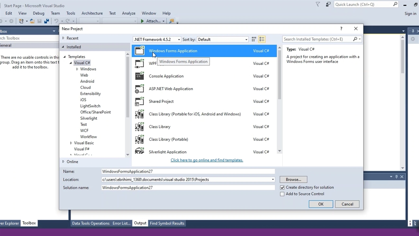The width and height of the screenshot is (419, 236).
Task: Select the Console Application template icon
Action: (140, 76)
